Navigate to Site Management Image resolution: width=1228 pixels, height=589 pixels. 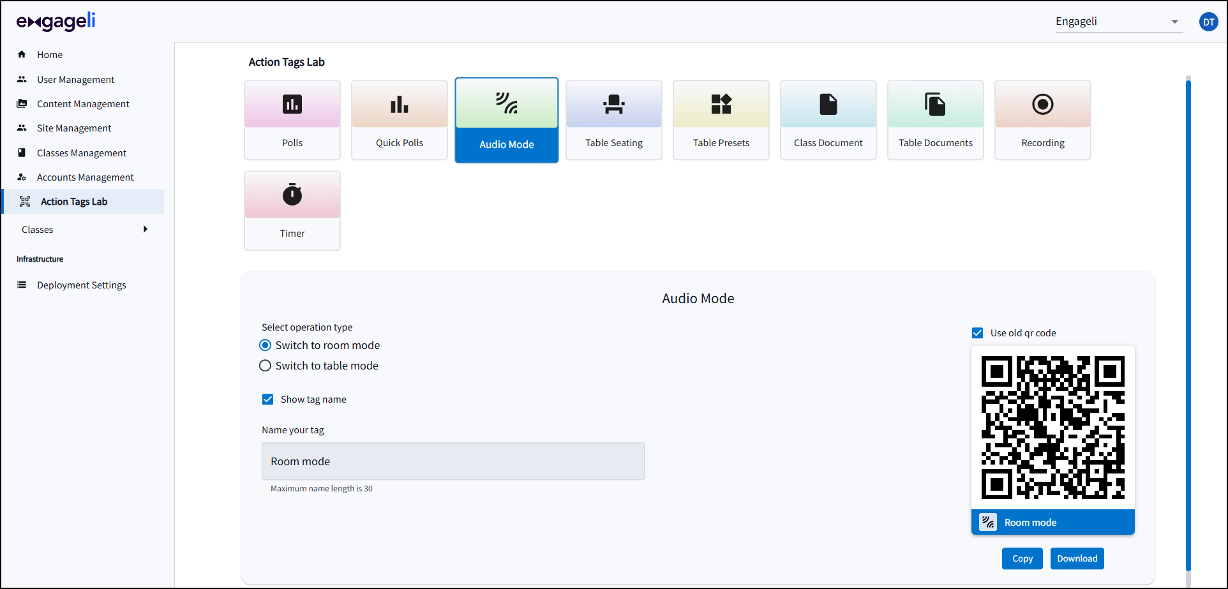pos(74,128)
